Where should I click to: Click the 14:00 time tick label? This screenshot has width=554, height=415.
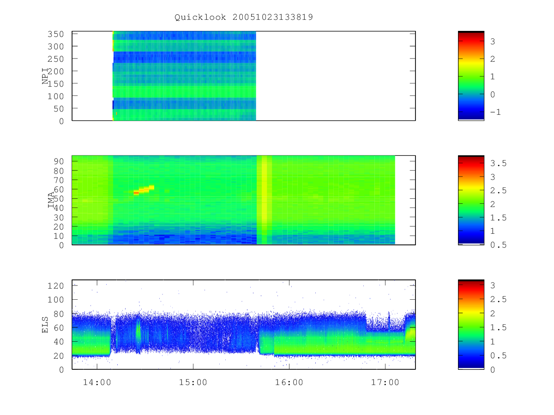pyautogui.click(x=97, y=383)
